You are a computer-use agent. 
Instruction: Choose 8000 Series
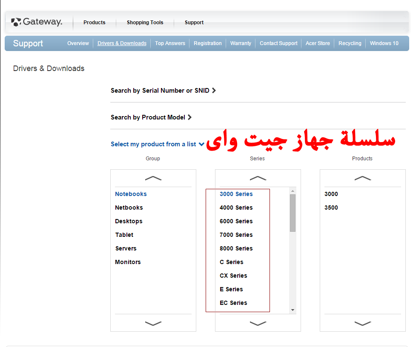click(x=236, y=248)
